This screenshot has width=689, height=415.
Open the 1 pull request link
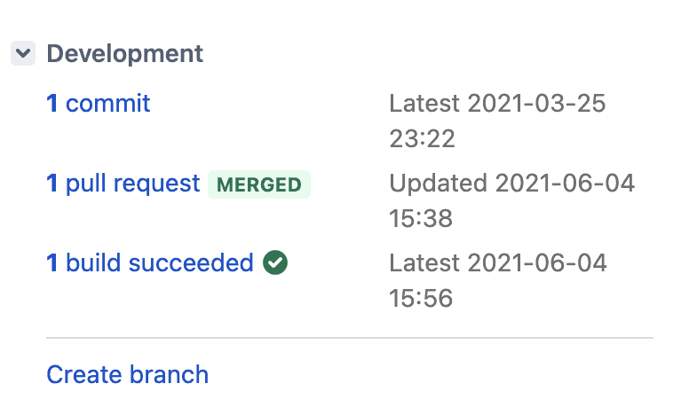123,184
